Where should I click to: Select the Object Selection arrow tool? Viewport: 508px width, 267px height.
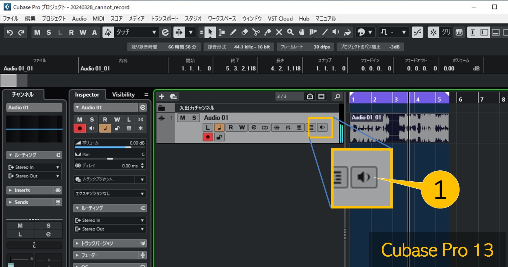point(210,32)
